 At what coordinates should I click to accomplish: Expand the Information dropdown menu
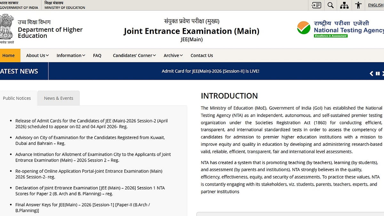[71, 55]
